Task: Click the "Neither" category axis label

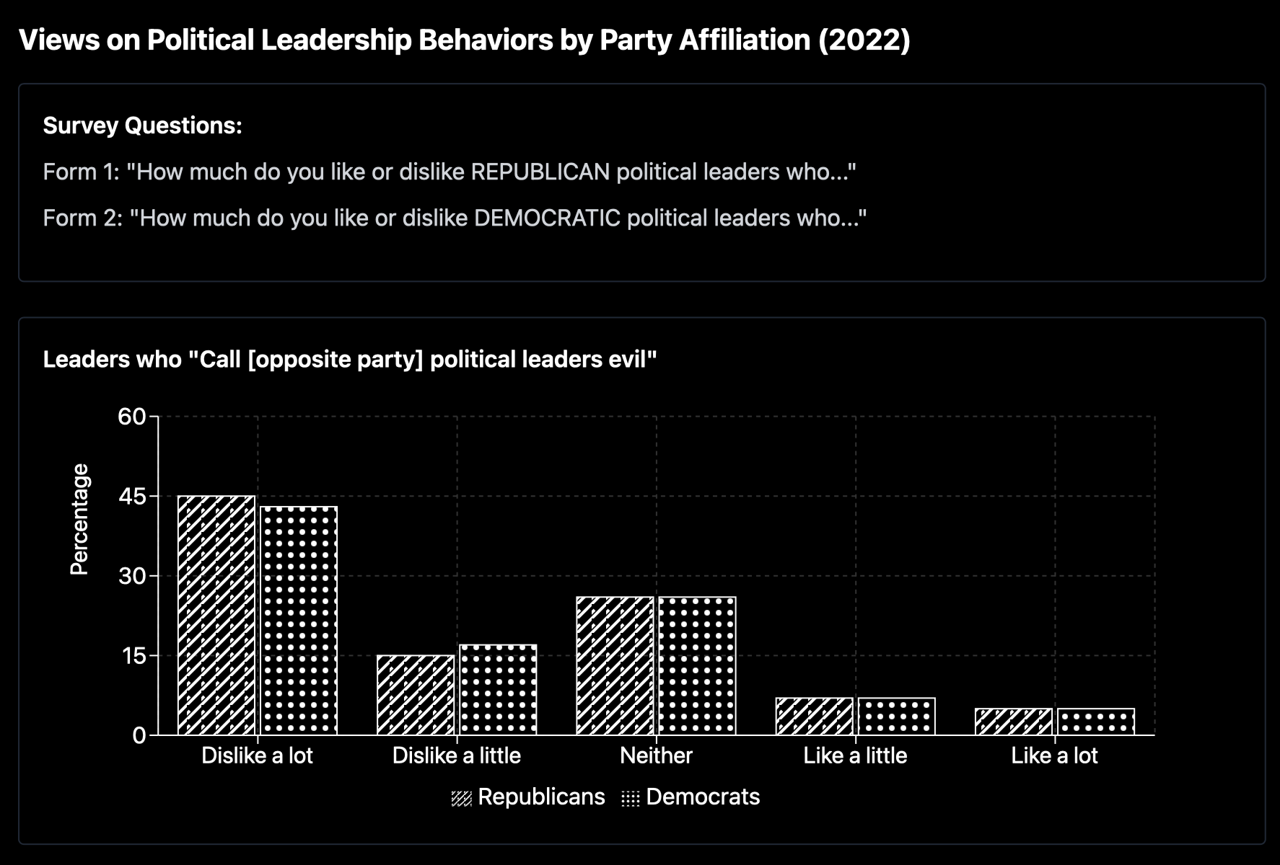Action: click(656, 755)
